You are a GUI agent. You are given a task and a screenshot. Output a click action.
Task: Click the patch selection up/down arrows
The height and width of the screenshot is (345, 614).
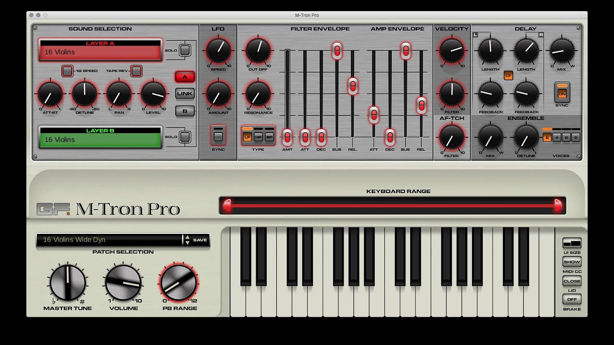coord(187,240)
